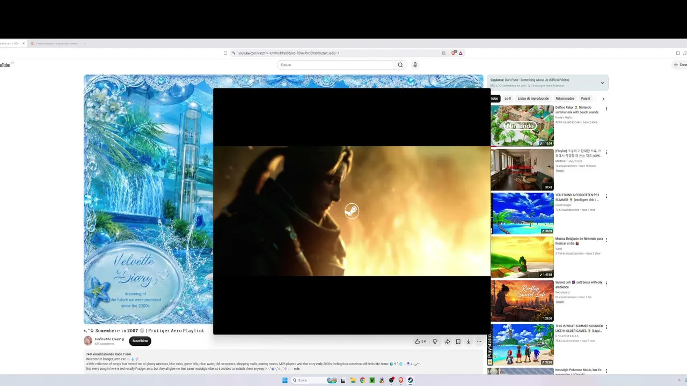
Task: Start voice search with the microphone icon
Action: coord(415,65)
